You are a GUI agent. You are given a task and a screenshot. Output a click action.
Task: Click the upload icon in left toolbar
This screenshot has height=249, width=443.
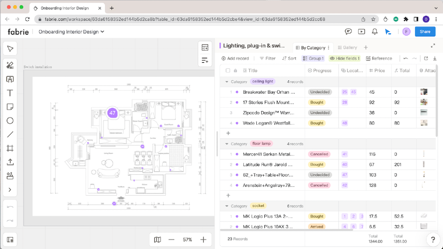click(x=10, y=162)
